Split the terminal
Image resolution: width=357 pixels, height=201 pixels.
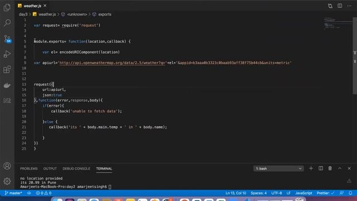(321, 169)
